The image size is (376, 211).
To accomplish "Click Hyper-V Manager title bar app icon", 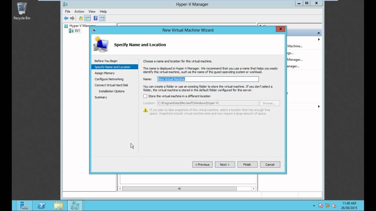I will [x=65, y=4].
